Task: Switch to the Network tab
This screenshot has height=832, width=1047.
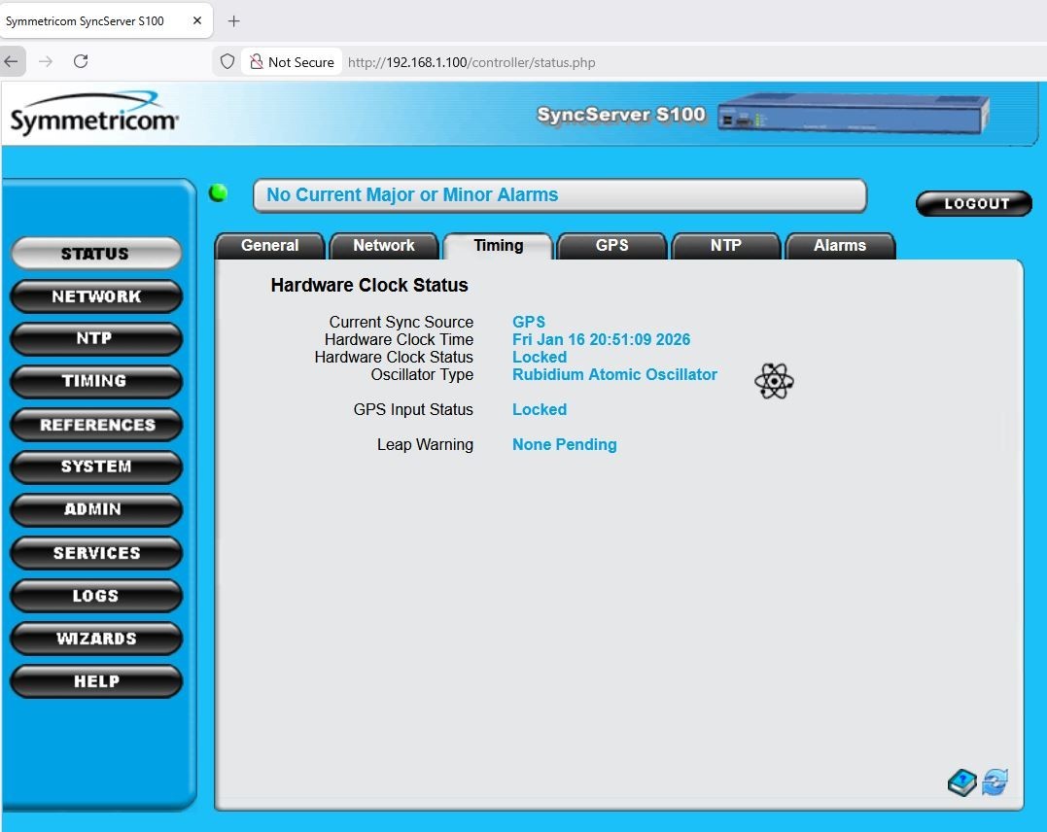Action: (x=384, y=246)
